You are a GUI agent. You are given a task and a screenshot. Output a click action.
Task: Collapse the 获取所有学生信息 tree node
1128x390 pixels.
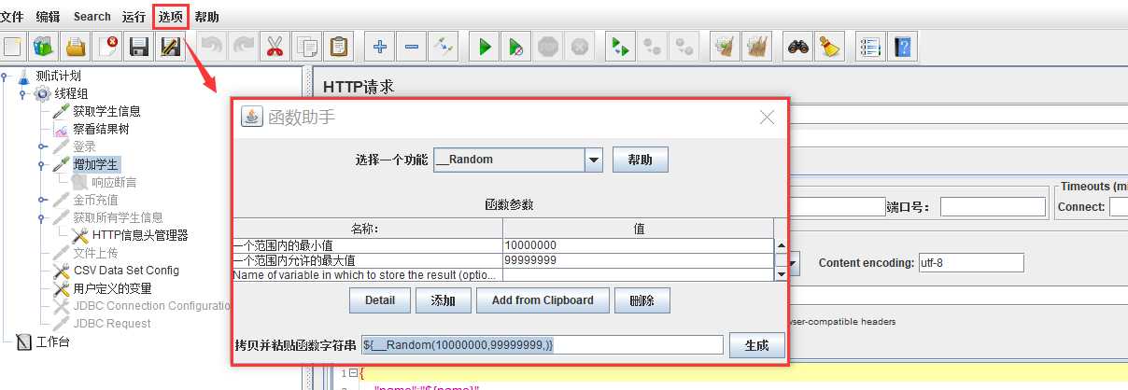pyautogui.click(x=42, y=217)
